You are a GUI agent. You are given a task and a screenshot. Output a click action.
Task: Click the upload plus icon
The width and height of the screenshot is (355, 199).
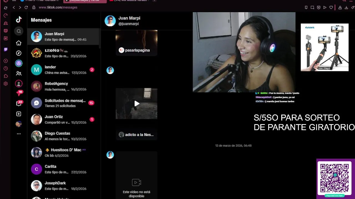pyautogui.click(x=19, y=114)
